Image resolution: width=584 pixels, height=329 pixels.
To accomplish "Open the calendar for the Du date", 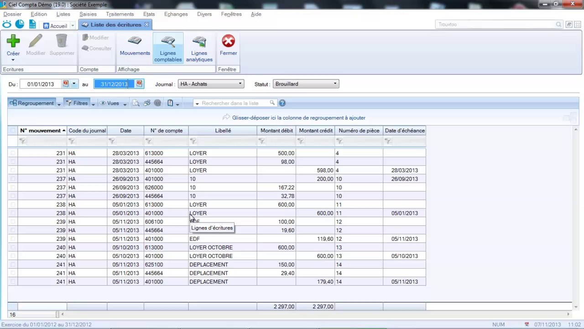I will [65, 84].
